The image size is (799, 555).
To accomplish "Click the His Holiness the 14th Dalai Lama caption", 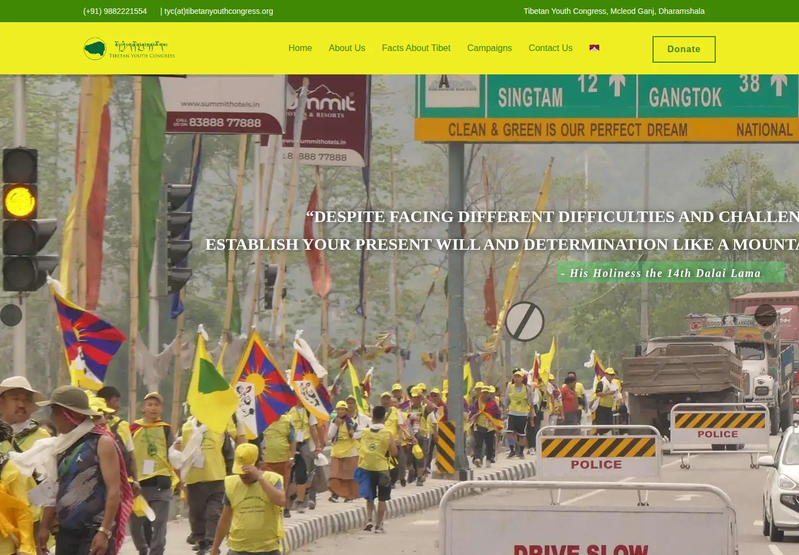I will point(671,273).
